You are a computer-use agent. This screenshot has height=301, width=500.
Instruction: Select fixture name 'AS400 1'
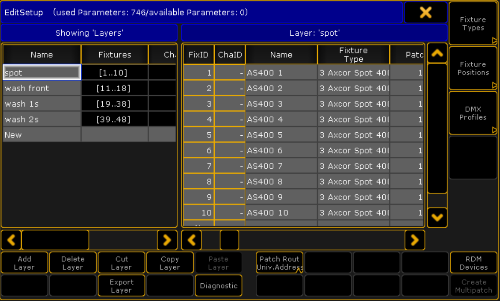pyautogui.click(x=281, y=72)
